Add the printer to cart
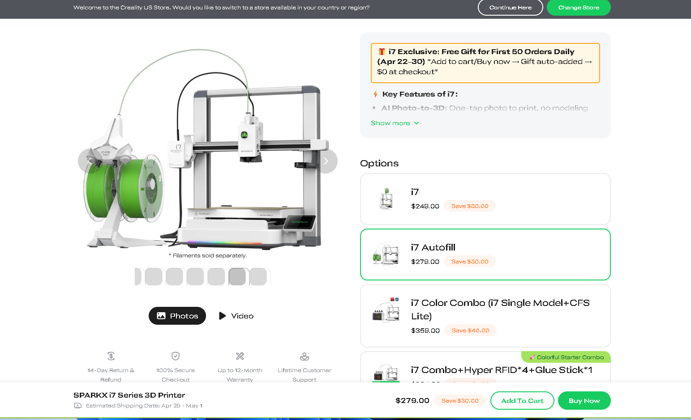691x420 pixels. [x=522, y=401]
